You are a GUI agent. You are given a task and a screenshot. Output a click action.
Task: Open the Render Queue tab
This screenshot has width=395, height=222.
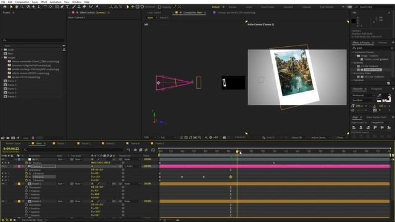coord(13,144)
